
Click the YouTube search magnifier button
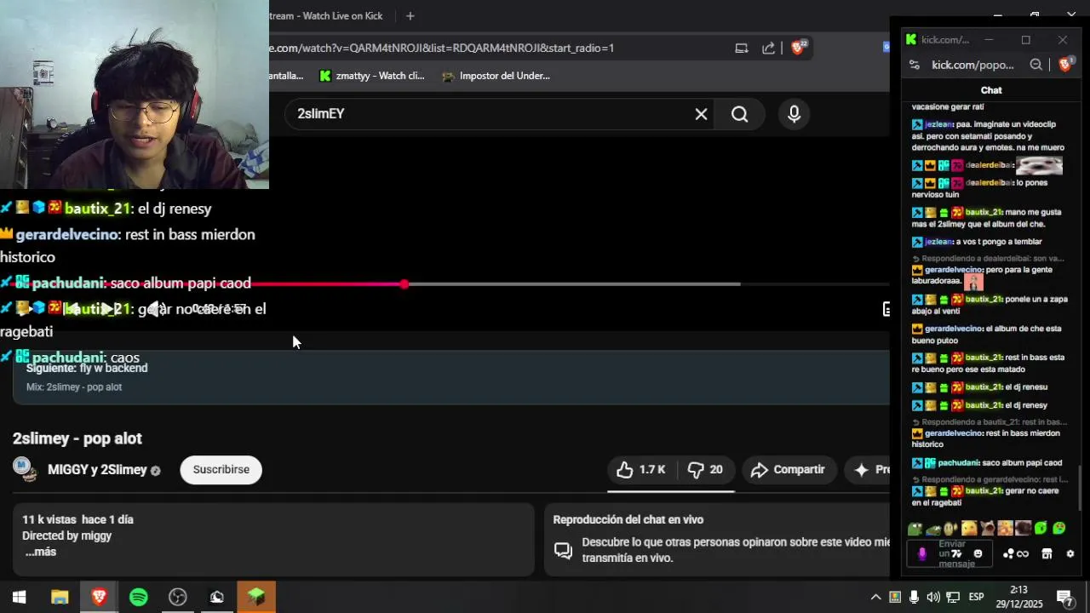739,114
